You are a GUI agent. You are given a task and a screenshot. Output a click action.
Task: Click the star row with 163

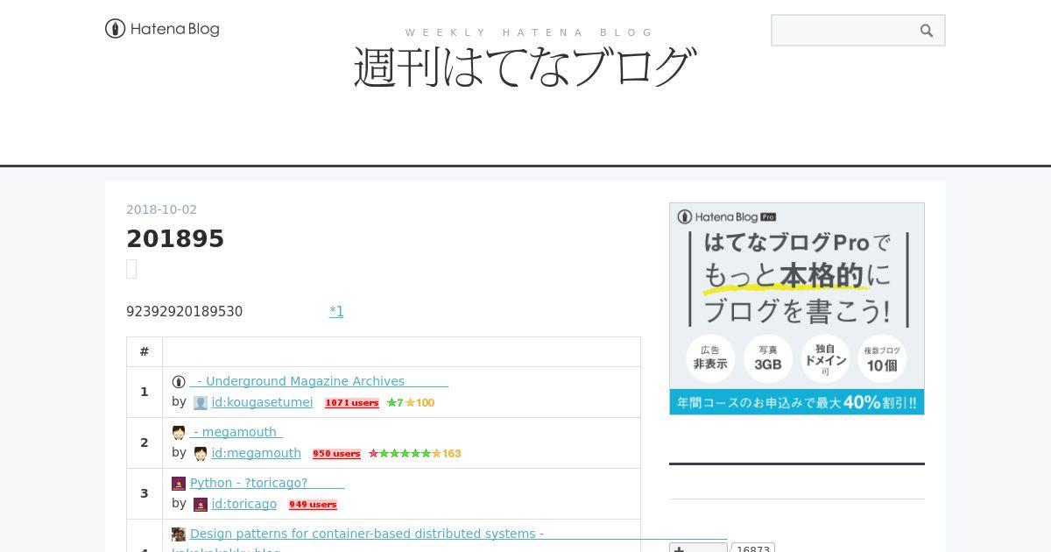tap(414, 454)
